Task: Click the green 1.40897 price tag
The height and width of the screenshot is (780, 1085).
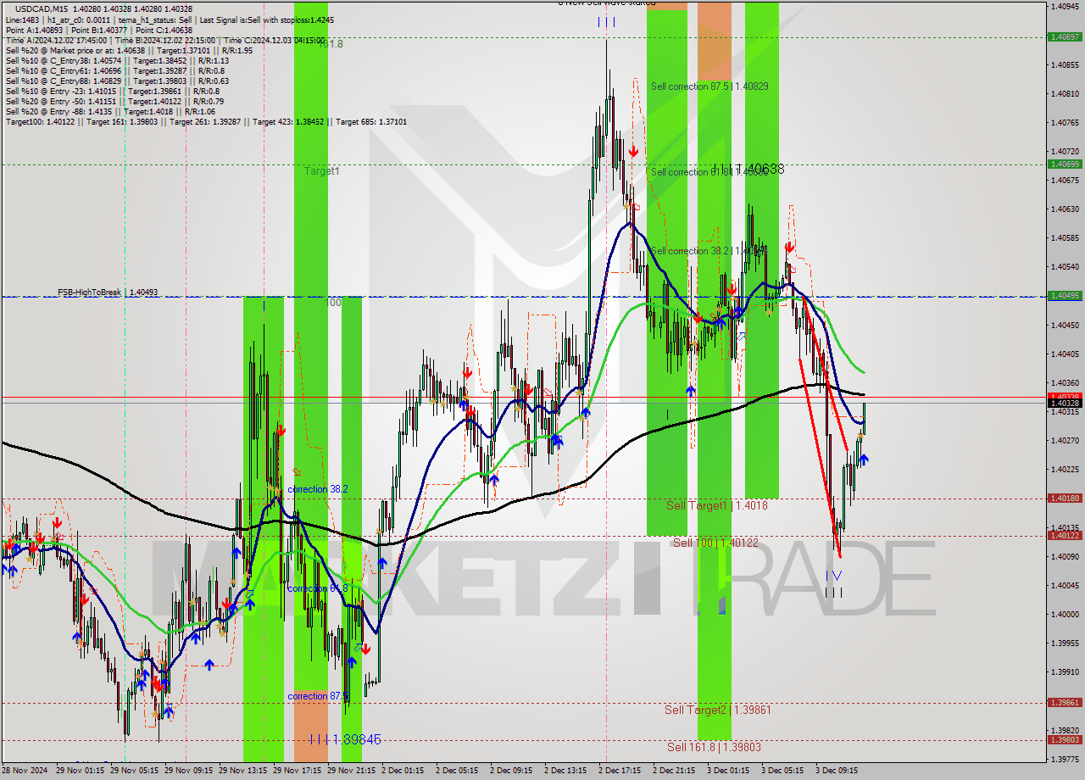Action: point(1064,36)
